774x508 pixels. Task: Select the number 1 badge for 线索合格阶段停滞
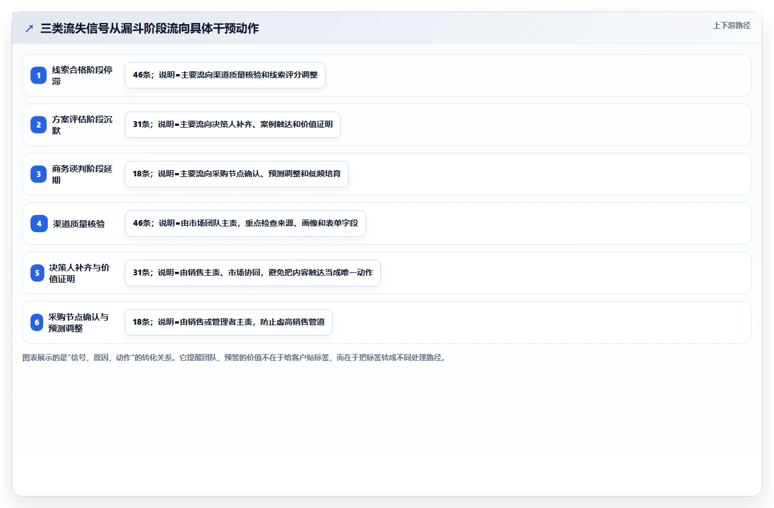tap(39, 75)
